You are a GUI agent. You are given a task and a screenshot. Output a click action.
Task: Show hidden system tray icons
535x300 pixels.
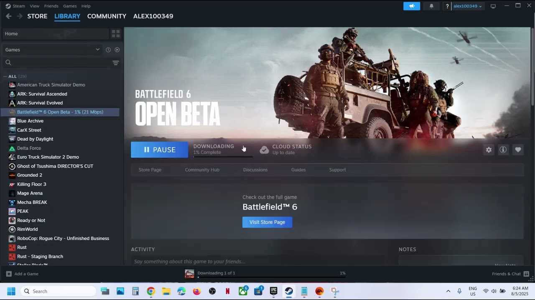pyautogui.click(x=448, y=291)
